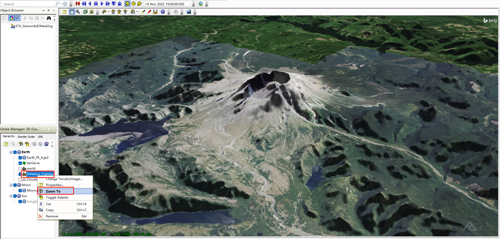Open the measure ruler tool
Screen dimensions: 500x239
point(155,12)
